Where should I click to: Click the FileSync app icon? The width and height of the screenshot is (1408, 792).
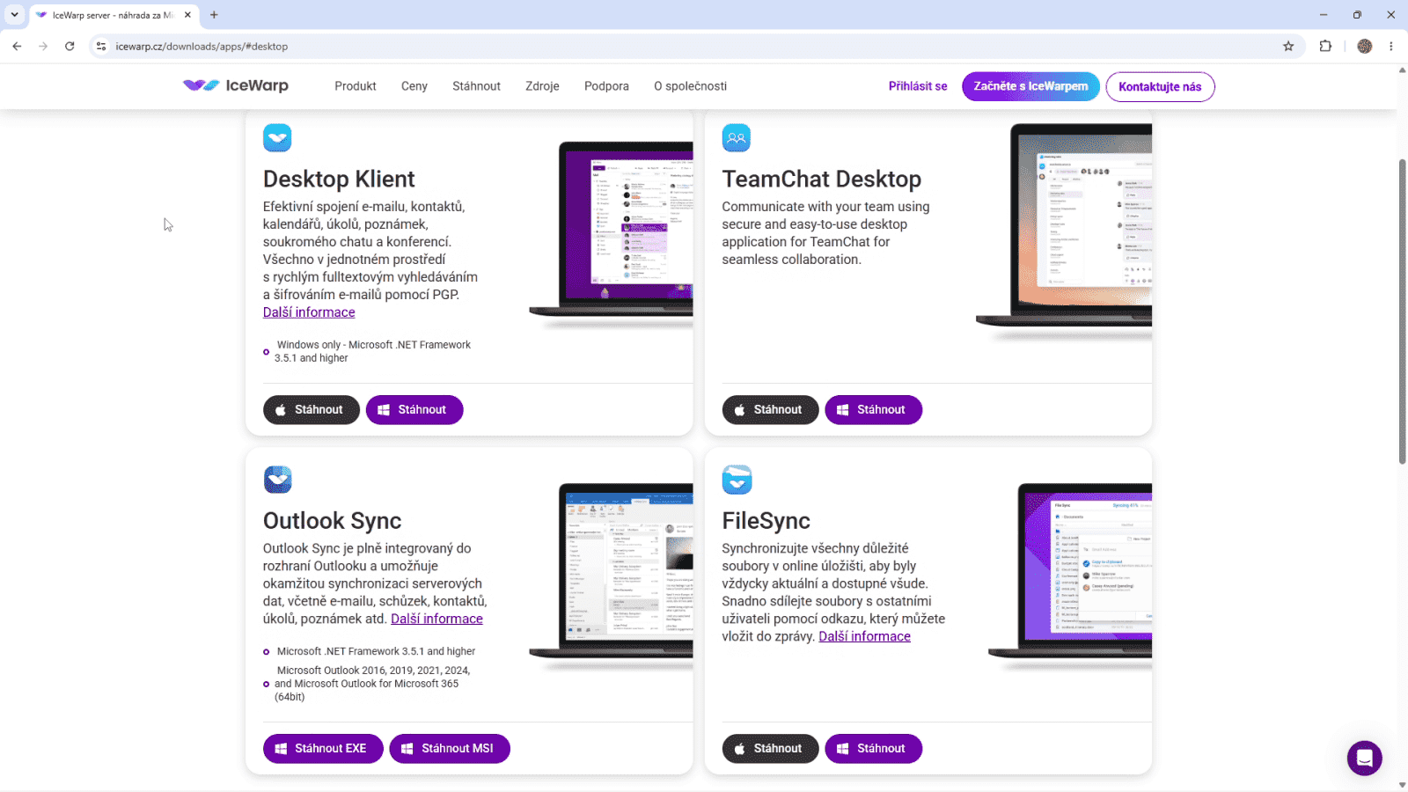737,480
